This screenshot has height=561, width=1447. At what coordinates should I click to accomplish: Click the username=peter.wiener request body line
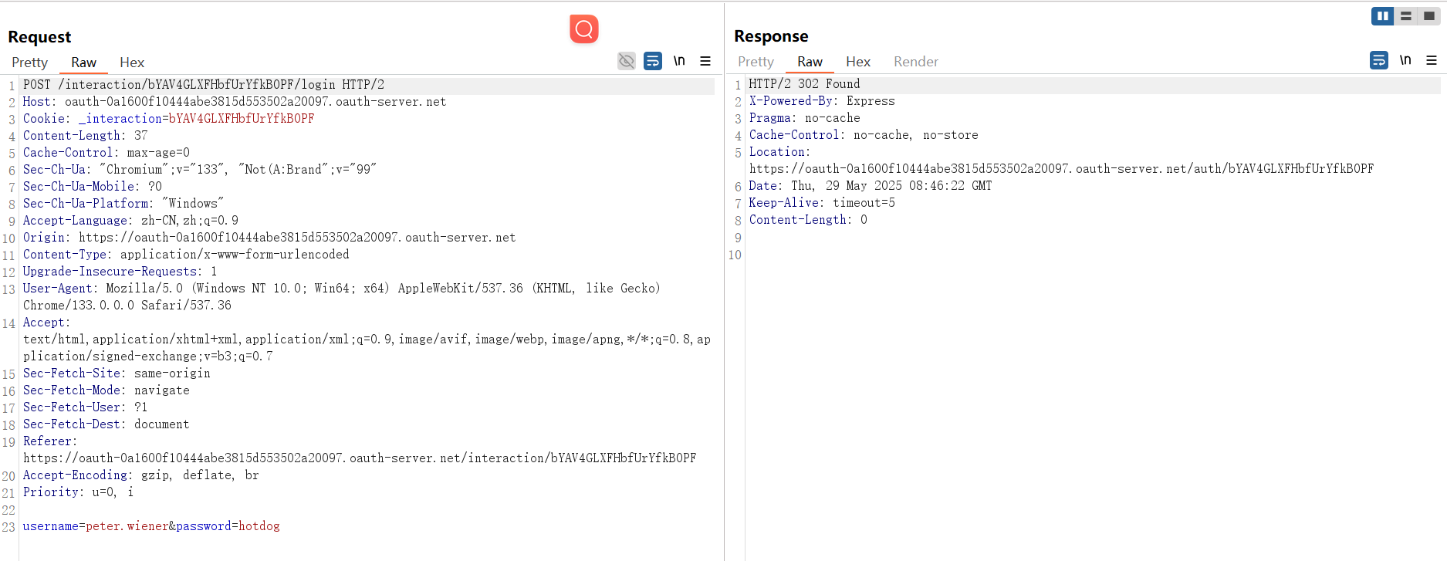coord(151,526)
